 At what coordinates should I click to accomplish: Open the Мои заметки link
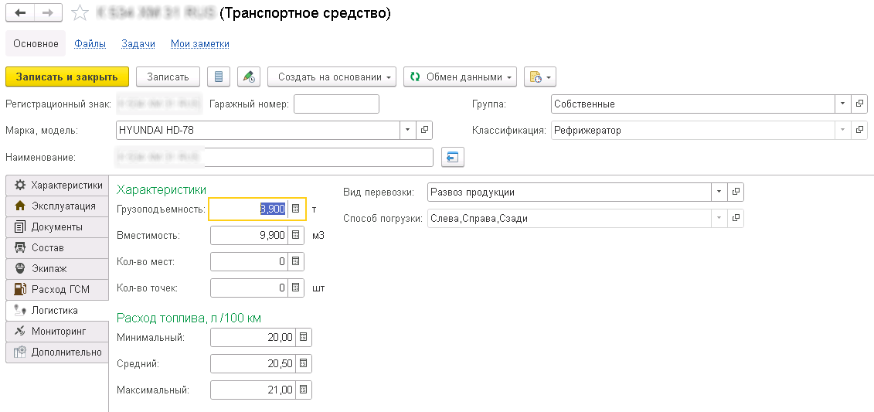200,43
